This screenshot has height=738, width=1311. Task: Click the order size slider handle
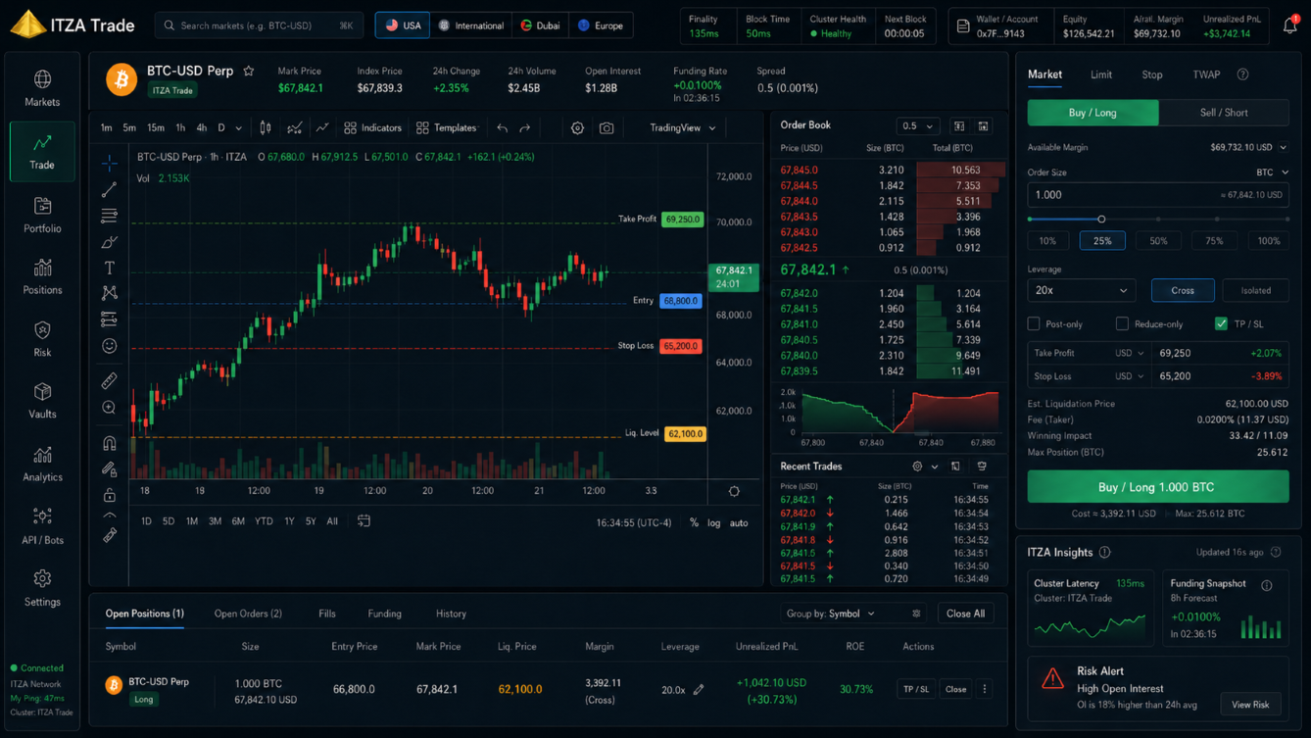pos(1101,220)
